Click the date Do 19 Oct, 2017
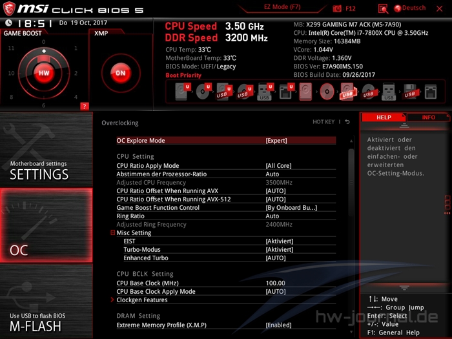 (x=83, y=23)
